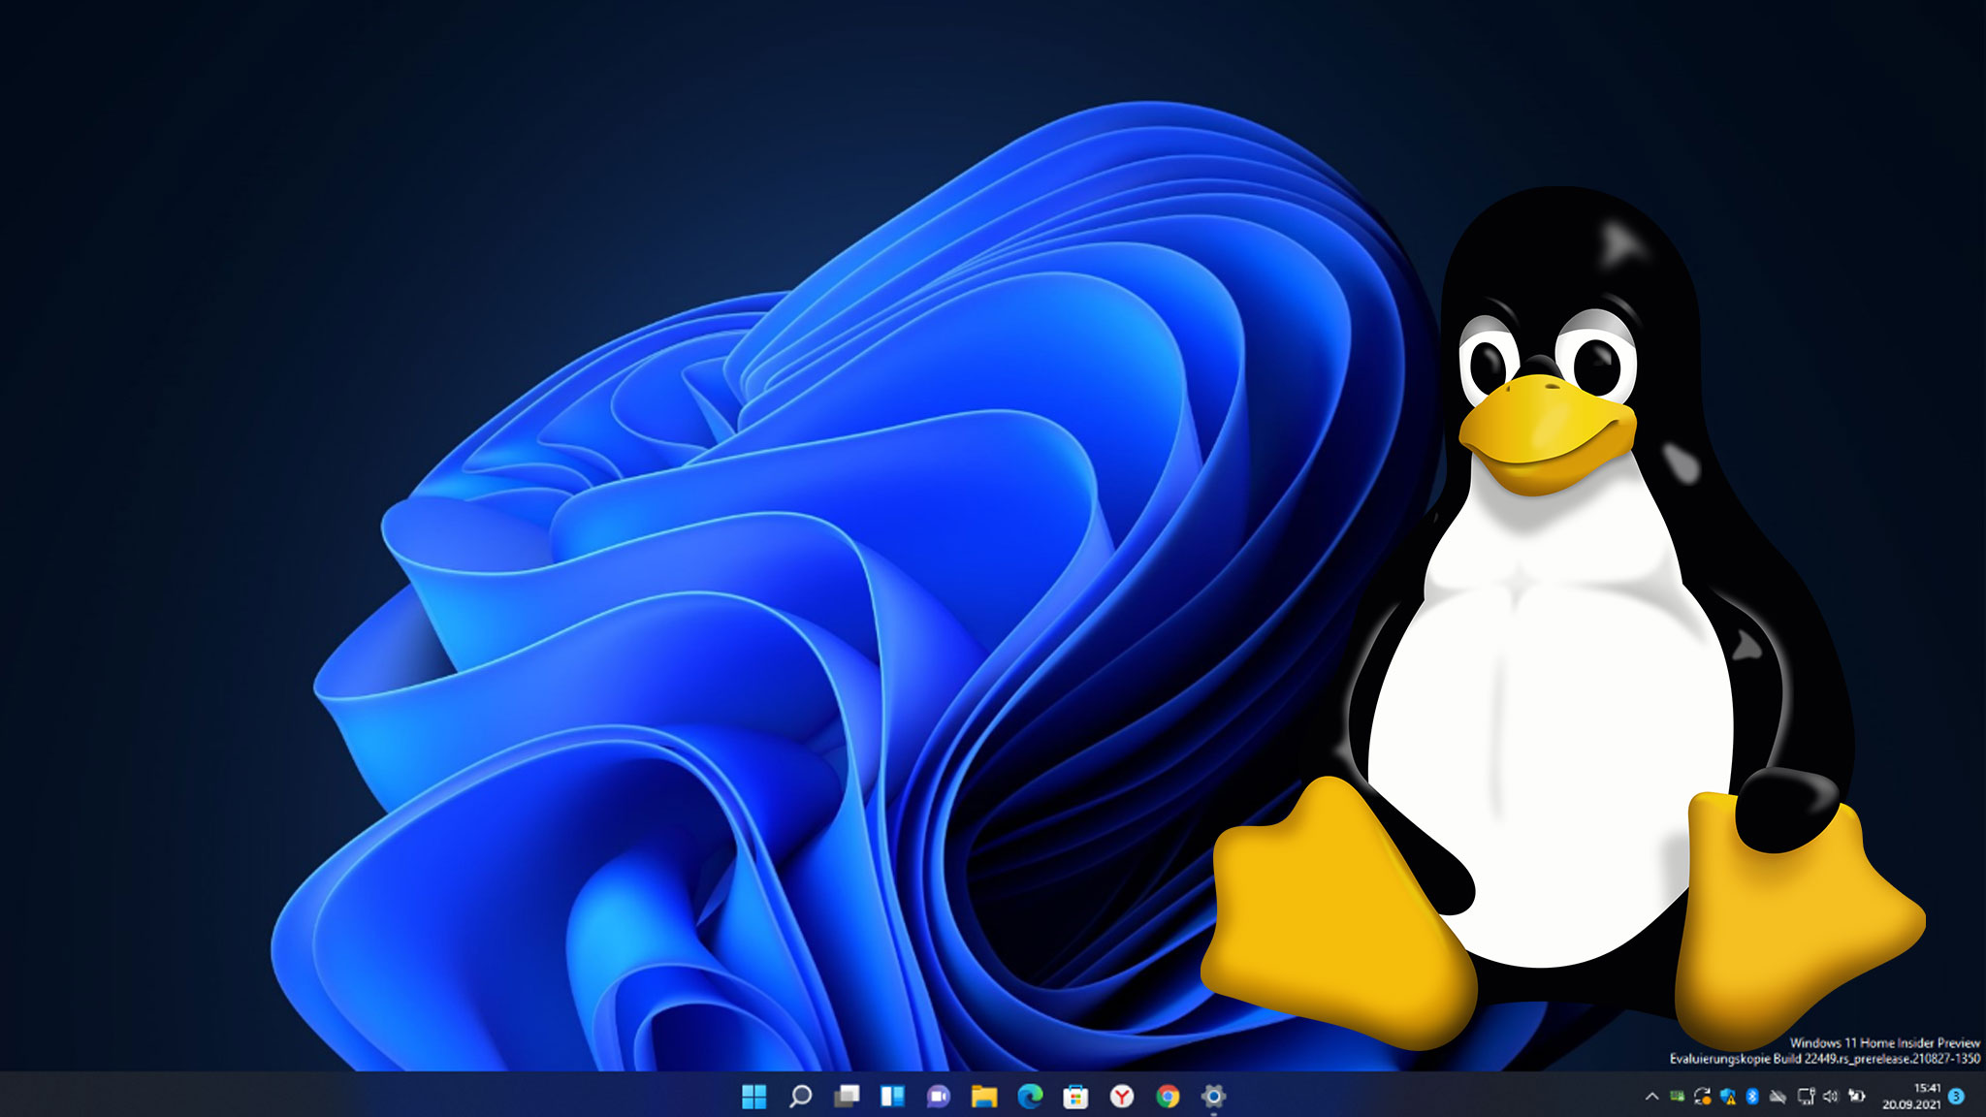
Task: Launch Google Chrome from taskbar
Action: click(x=1168, y=1097)
